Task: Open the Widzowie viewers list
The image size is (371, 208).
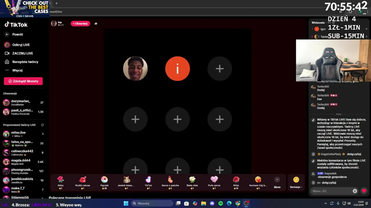Action: [x=318, y=23]
